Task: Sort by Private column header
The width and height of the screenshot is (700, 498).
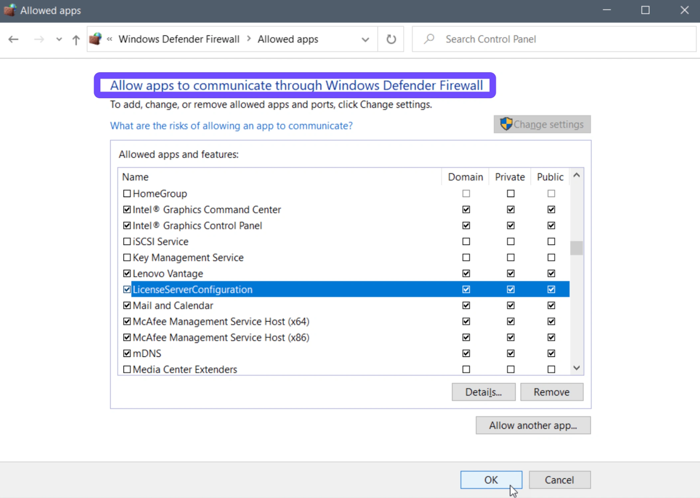Action: pyautogui.click(x=510, y=177)
